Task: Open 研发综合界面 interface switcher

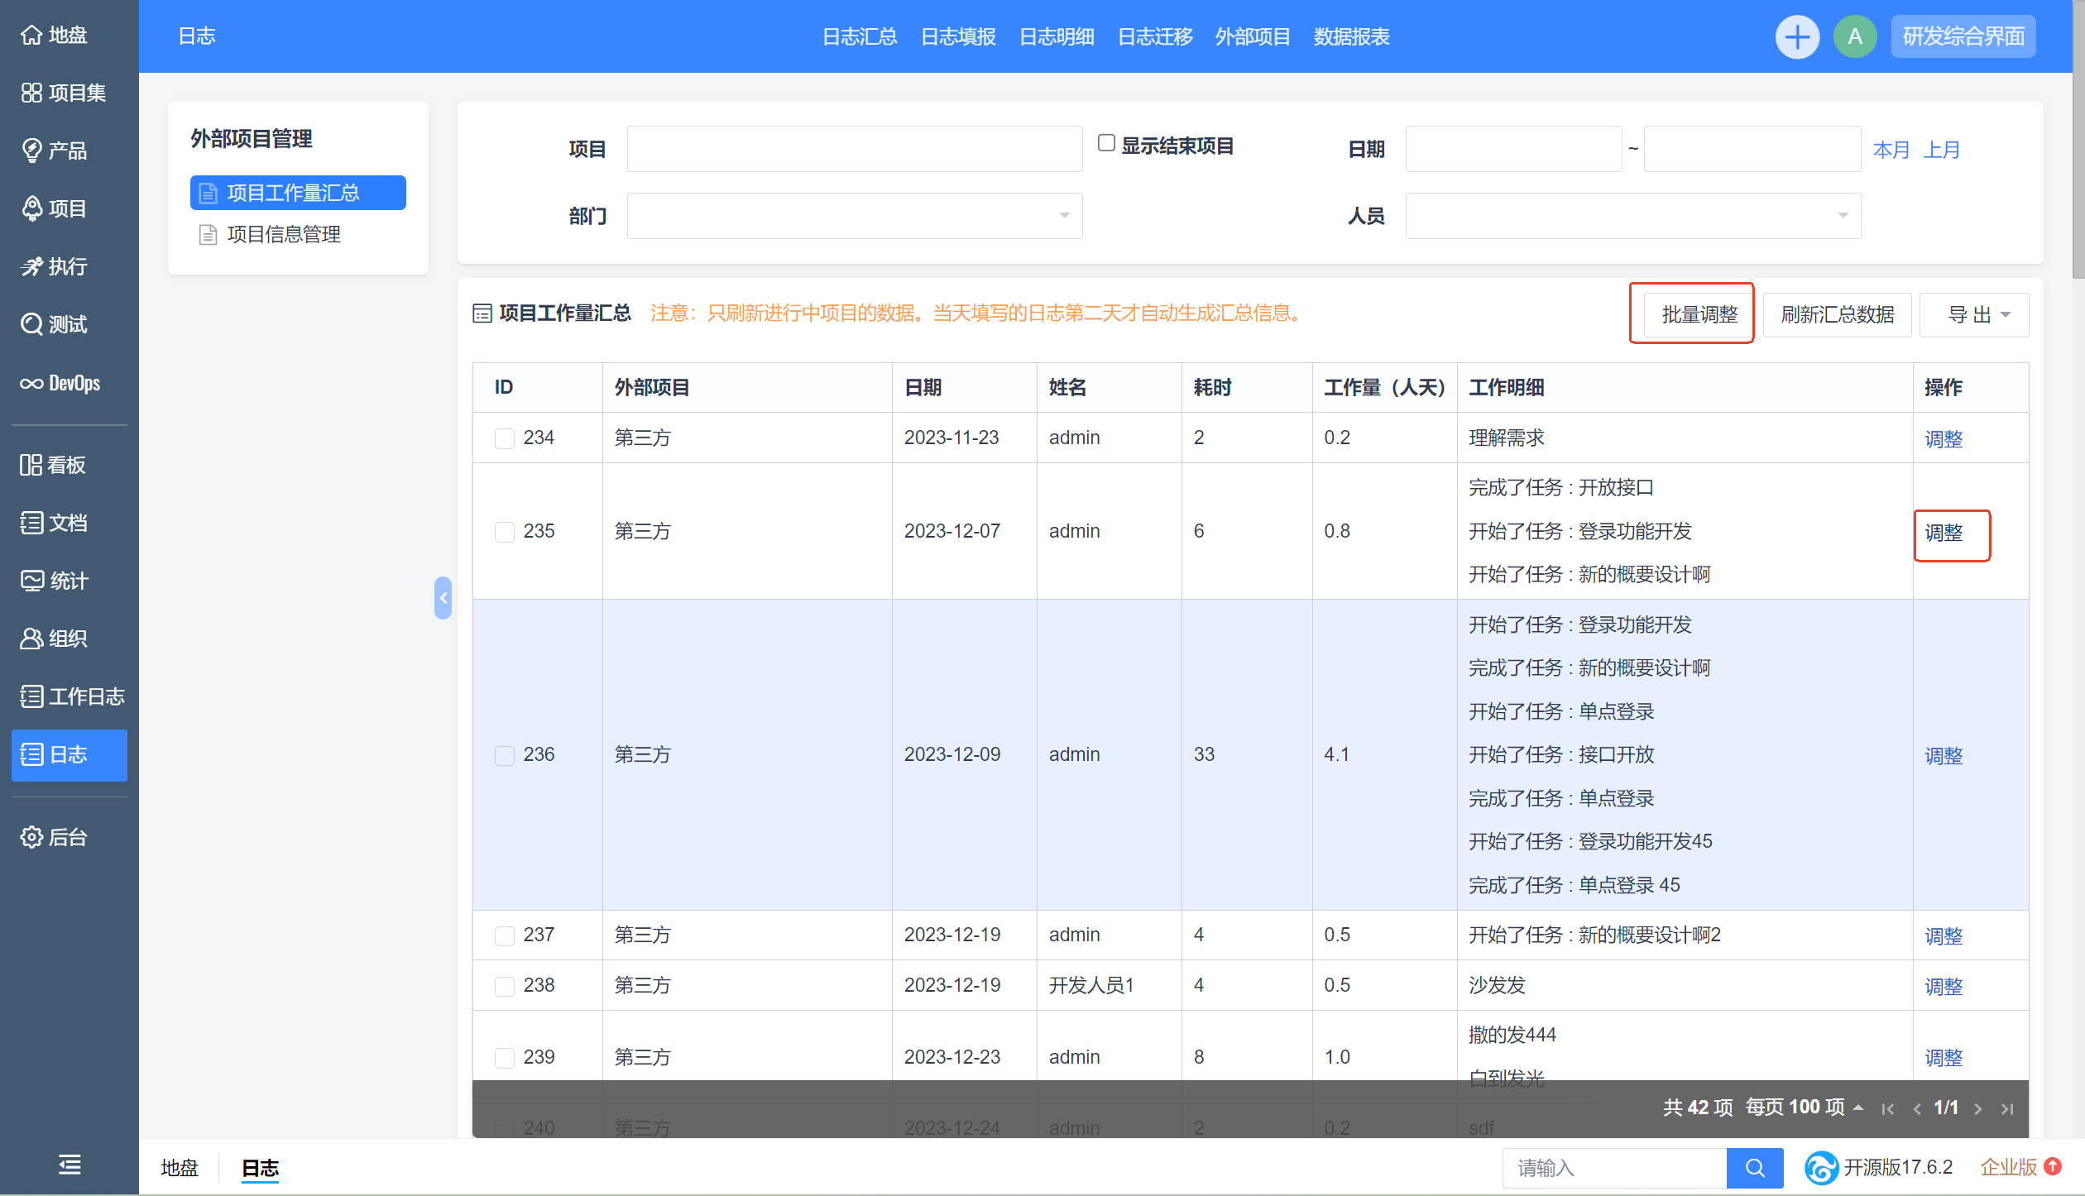Action: pos(1963,36)
